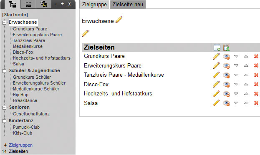The image size is (260, 155).
Task: Close the sidebar panel with X
Action: [69, 4]
